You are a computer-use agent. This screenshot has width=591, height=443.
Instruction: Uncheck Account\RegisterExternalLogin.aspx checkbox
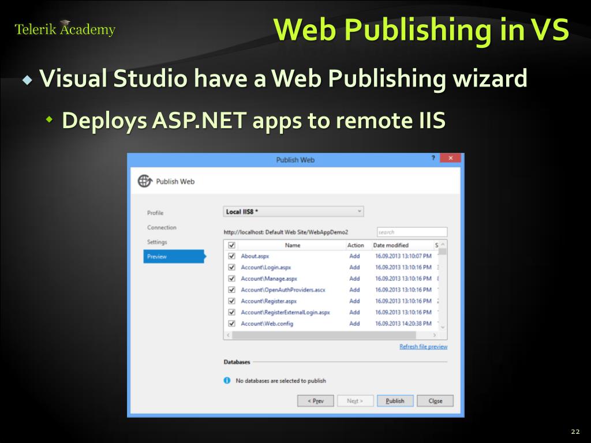tap(232, 312)
